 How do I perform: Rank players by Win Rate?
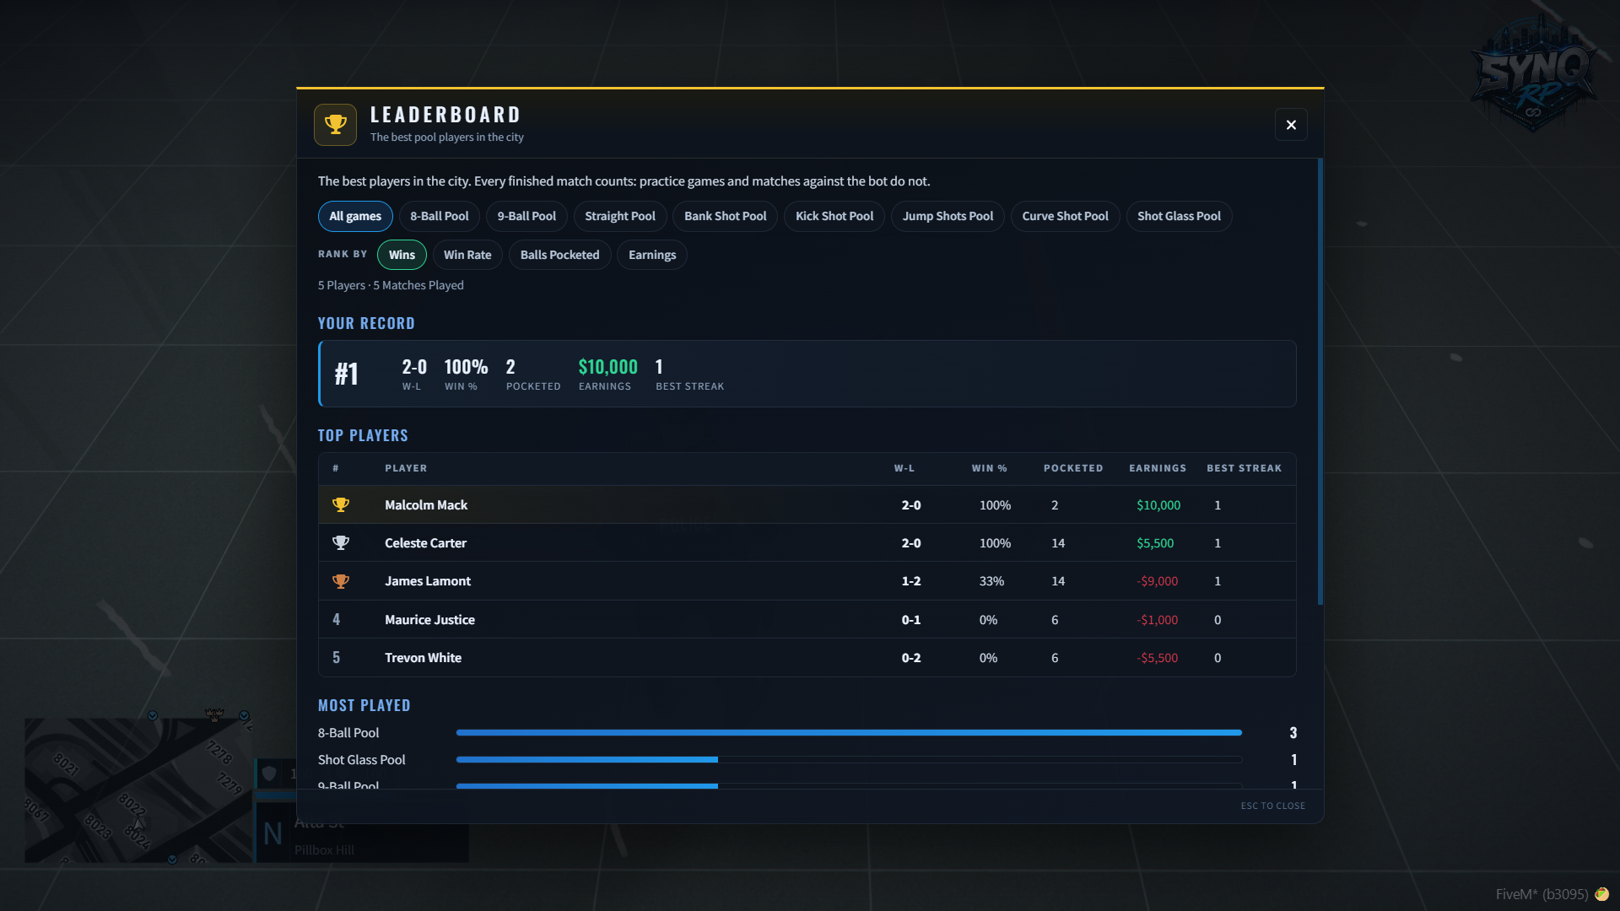[467, 255]
